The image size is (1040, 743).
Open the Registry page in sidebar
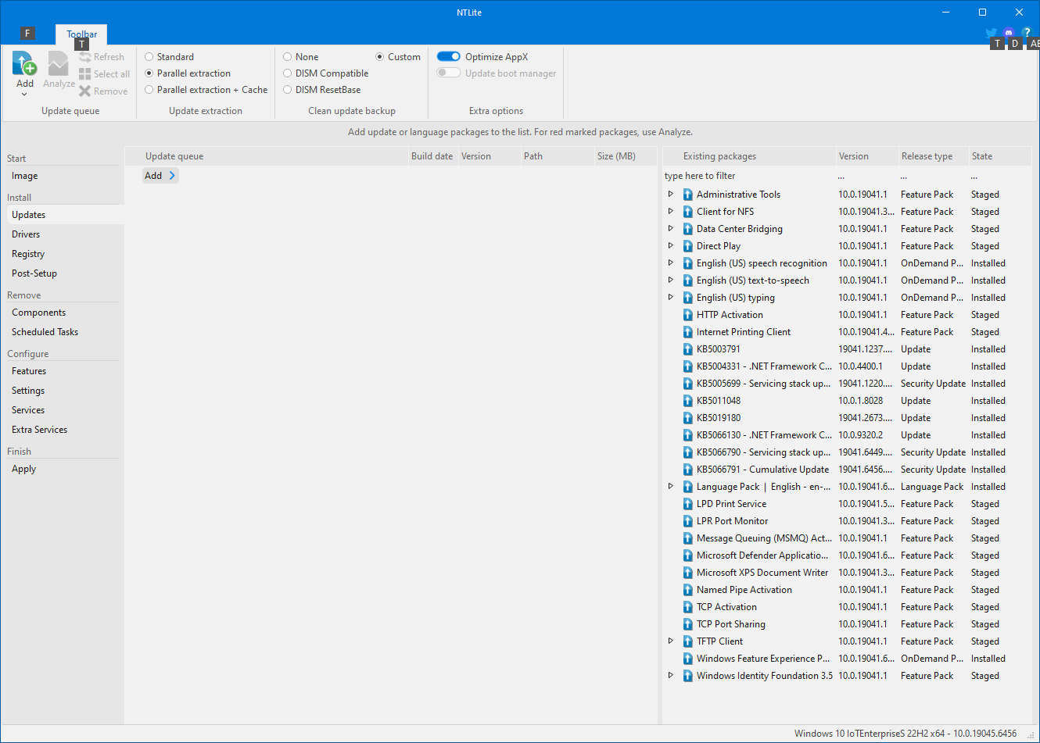point(28,254)
